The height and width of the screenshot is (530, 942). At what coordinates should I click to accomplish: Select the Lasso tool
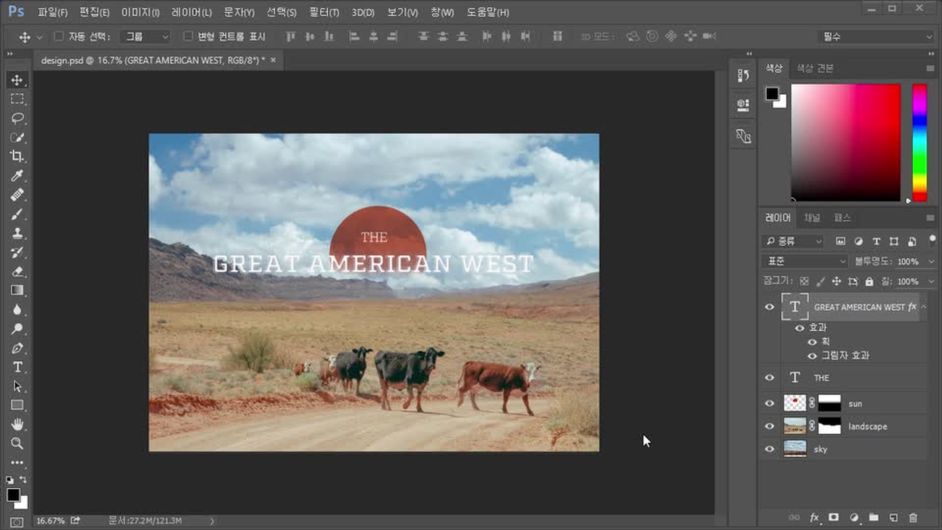click(x=17, y=118)
